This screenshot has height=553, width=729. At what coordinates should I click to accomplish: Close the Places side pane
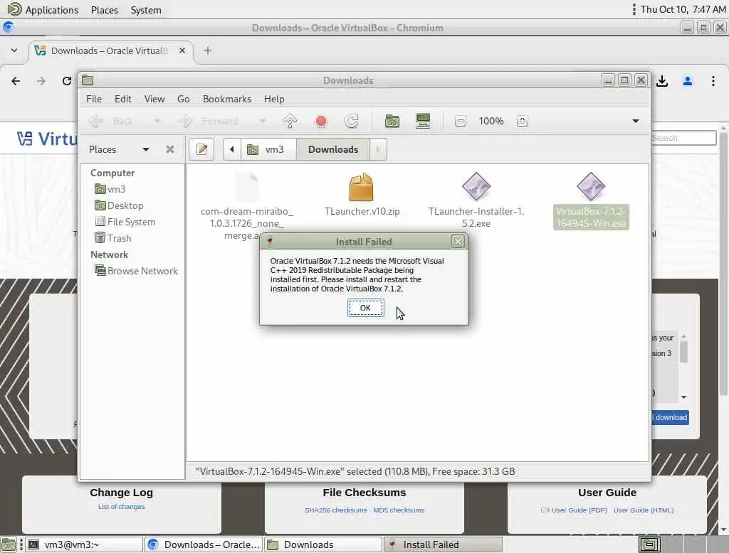(x=170, y=149)
